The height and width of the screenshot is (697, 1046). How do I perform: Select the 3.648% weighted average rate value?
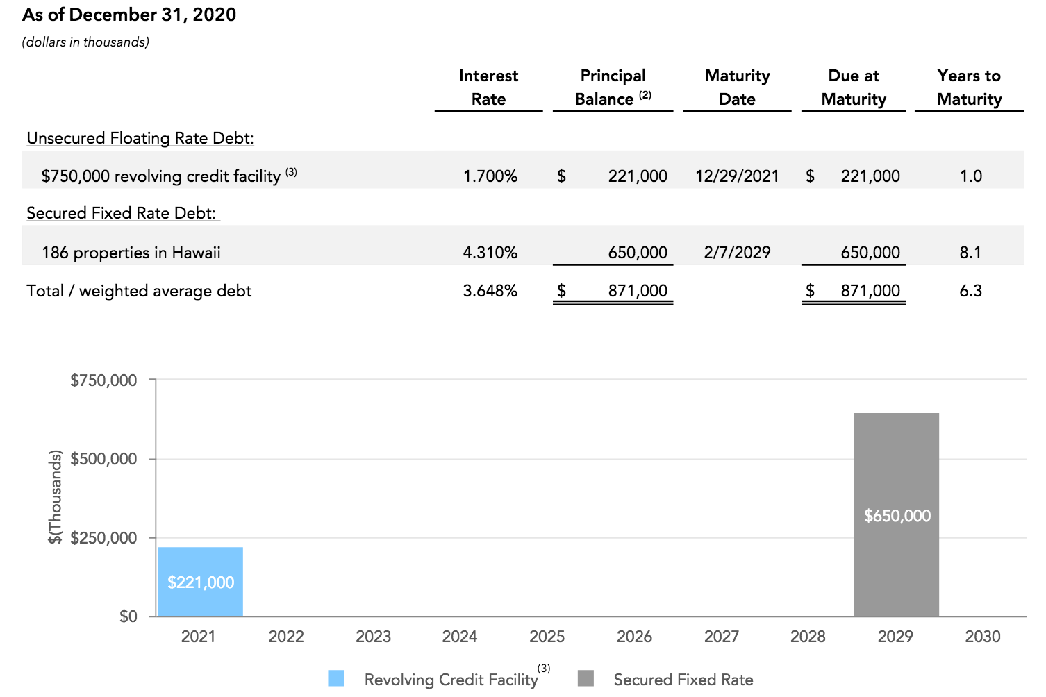(x=491, y=291)
